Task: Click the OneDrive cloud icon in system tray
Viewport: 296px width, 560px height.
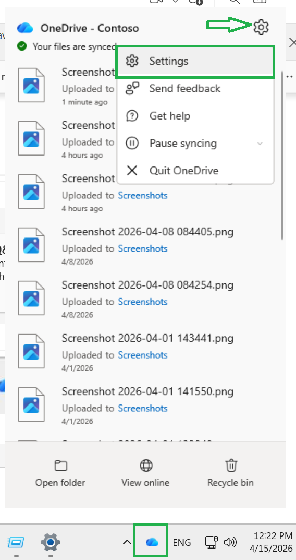Action: (x=152, y=542)
